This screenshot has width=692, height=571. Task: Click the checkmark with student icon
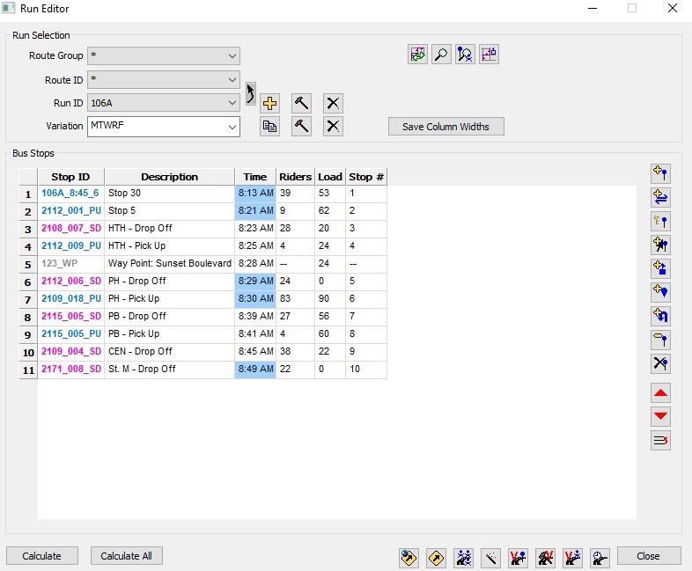point(573,558)
